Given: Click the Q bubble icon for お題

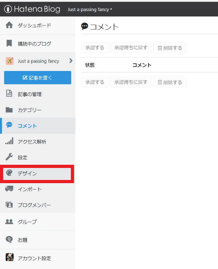Looking at the screenshot, I should point(9,240).
